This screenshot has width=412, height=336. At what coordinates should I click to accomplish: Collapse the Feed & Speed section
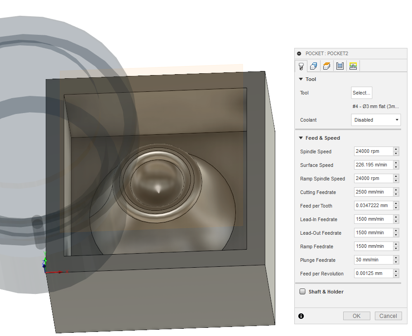pos(301,138)
